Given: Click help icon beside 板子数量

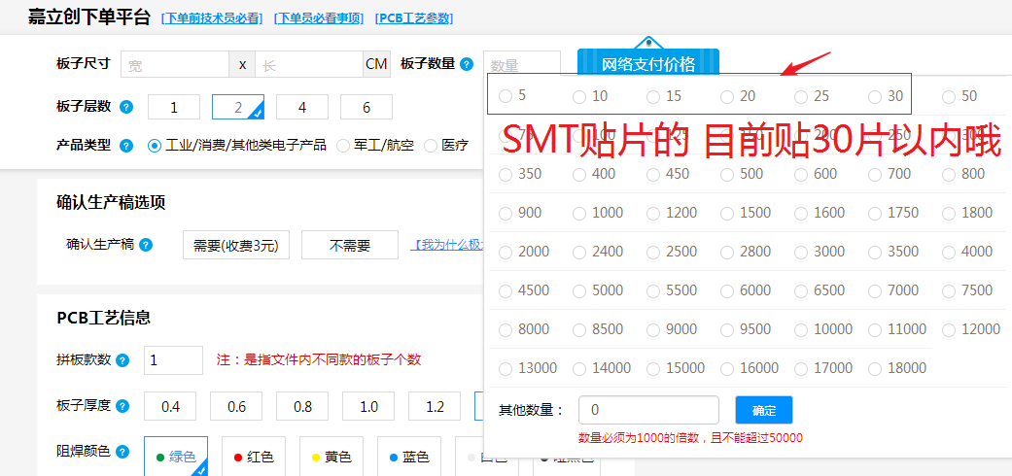Looking at the screenshot, I should click(x=467, y=64).
